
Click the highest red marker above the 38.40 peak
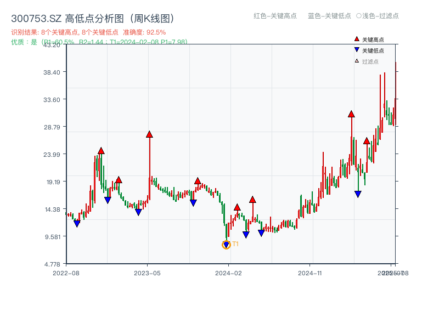coord(352,115)
